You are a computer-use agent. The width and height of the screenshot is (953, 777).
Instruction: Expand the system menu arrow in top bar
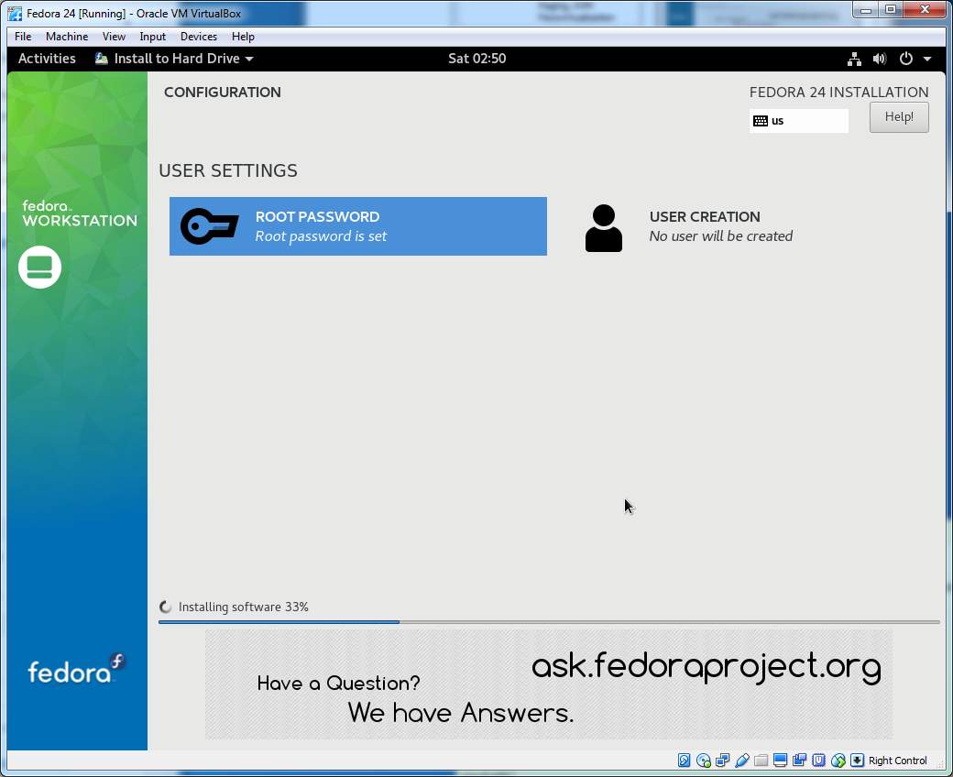point(927,59)
